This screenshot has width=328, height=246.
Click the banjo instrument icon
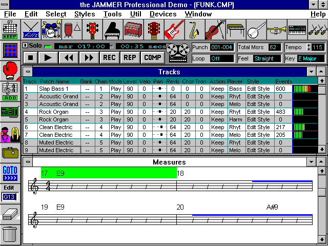tap(256, 30)
